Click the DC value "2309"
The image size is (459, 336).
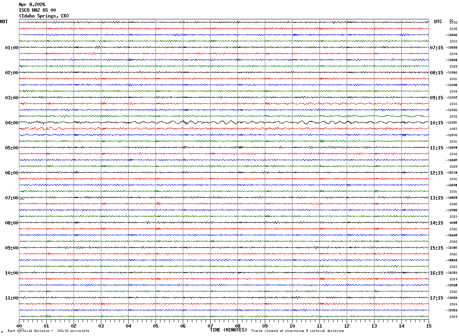click(453, 317)
